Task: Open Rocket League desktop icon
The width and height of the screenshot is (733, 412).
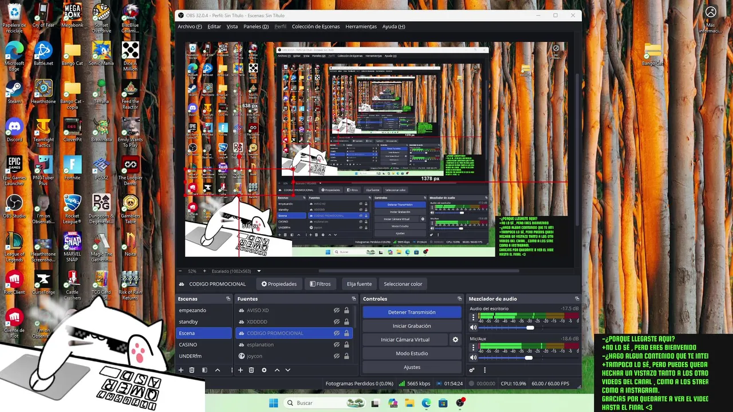Action: (72, 209)
